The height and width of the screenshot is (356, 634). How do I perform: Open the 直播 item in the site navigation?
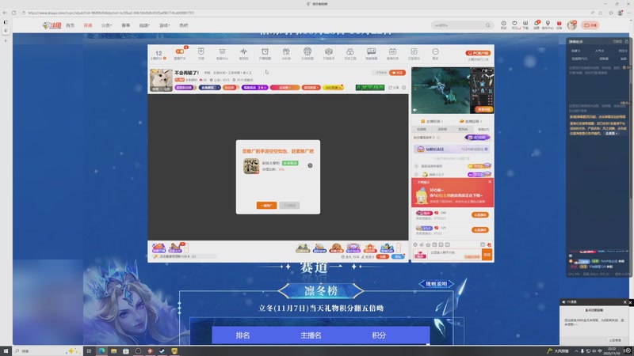click(x=88, y=25)
